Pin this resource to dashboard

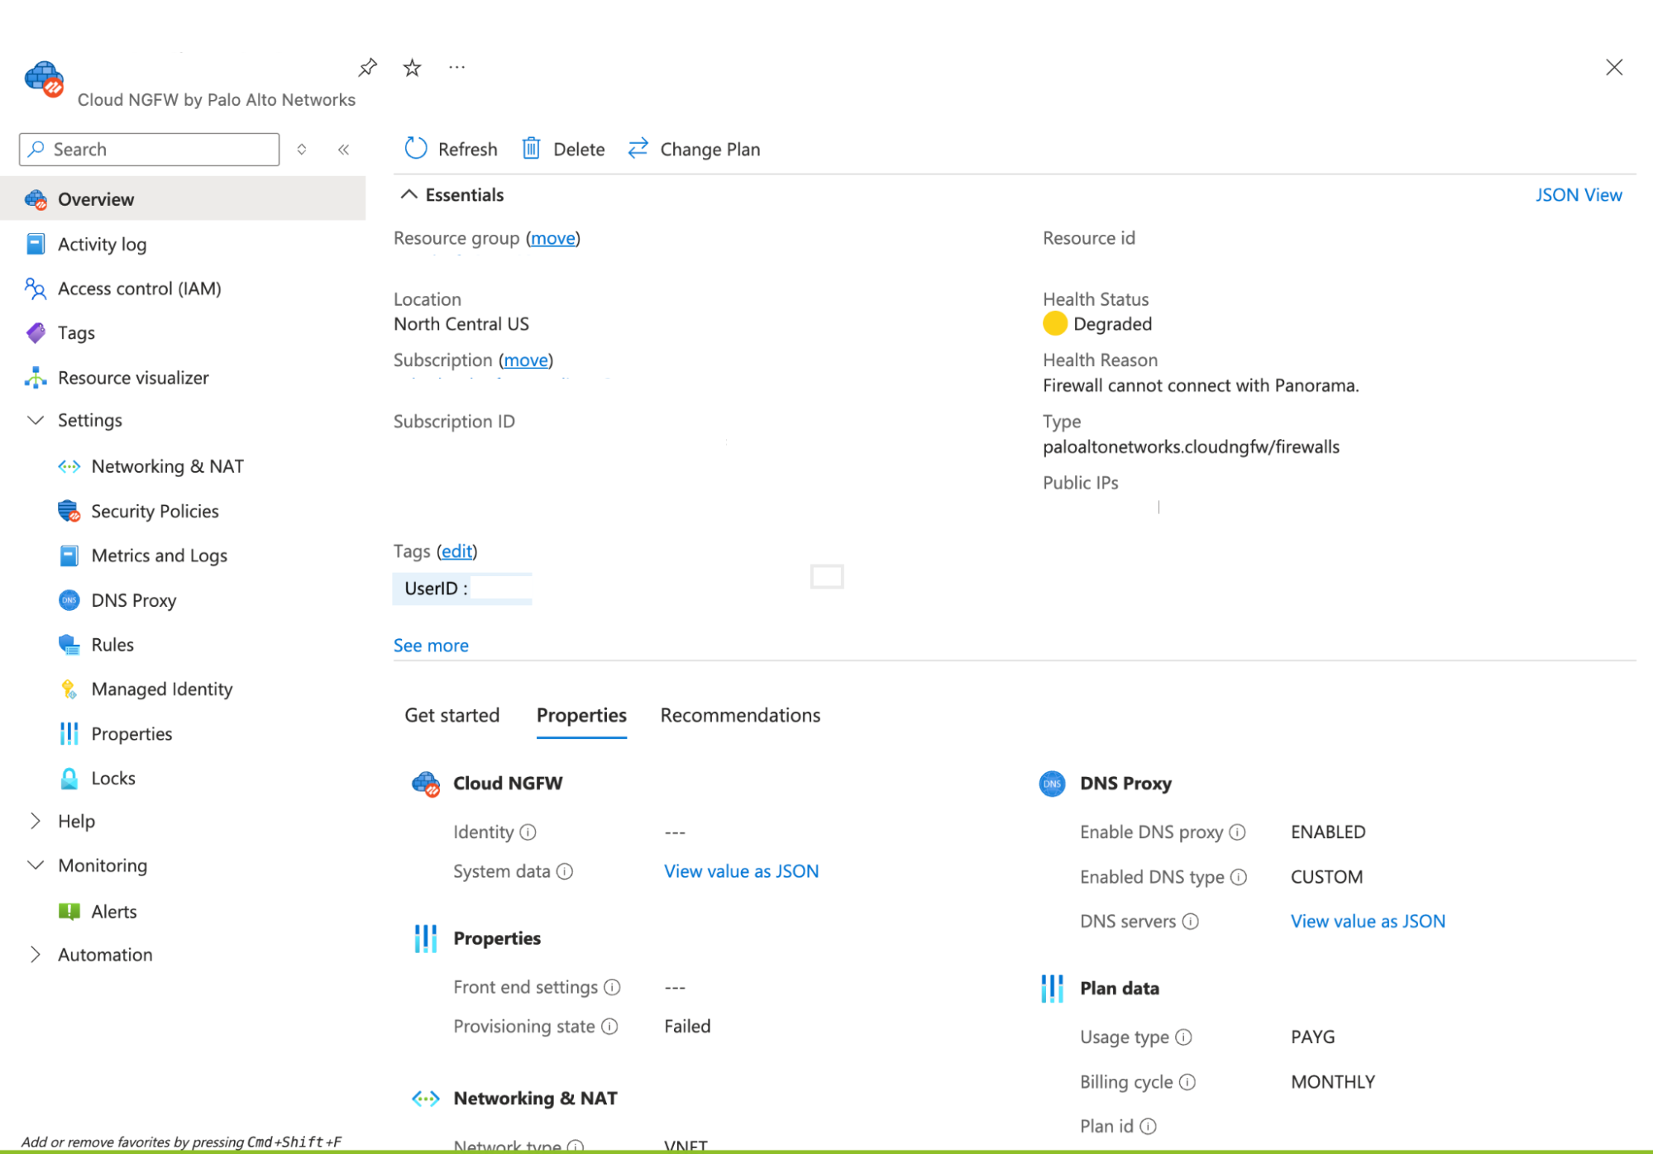click(x=368, y=67)
